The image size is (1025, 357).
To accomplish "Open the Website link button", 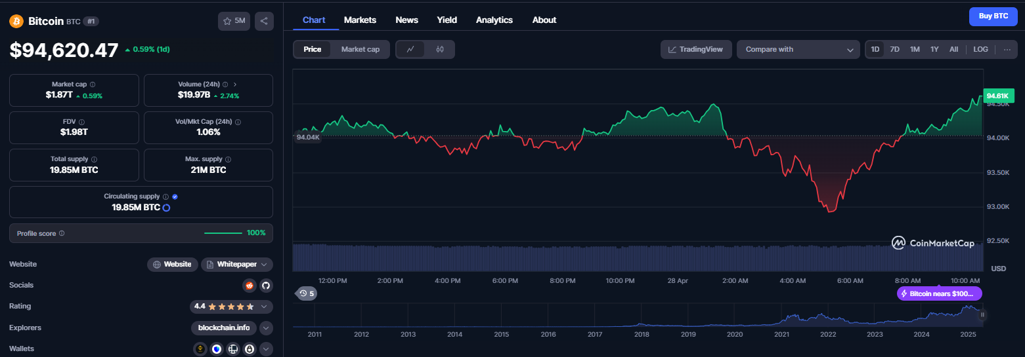I will (x=172, y=264).
